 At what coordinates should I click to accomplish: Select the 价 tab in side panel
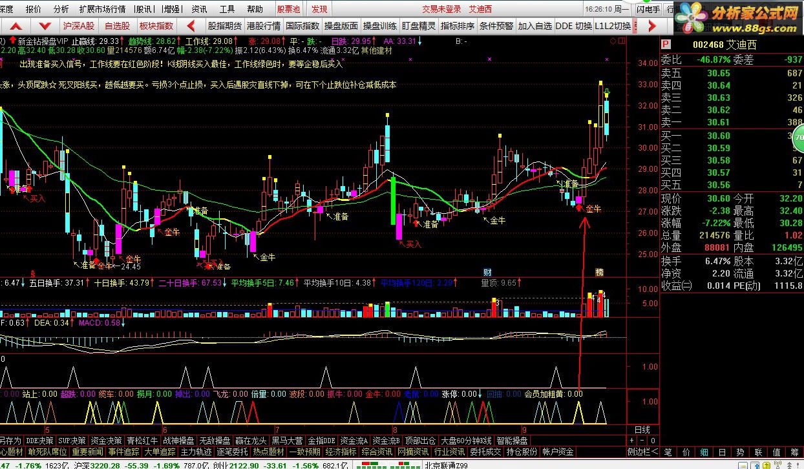(x=686, y=452)
